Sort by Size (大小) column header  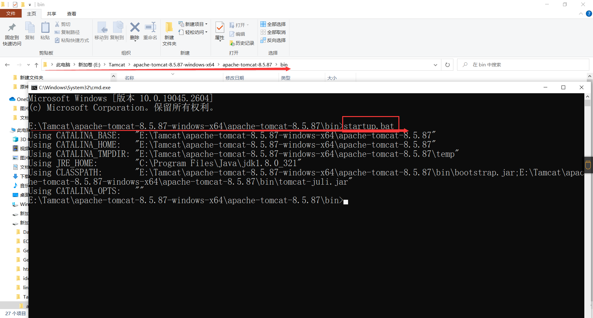click(332, 78)
